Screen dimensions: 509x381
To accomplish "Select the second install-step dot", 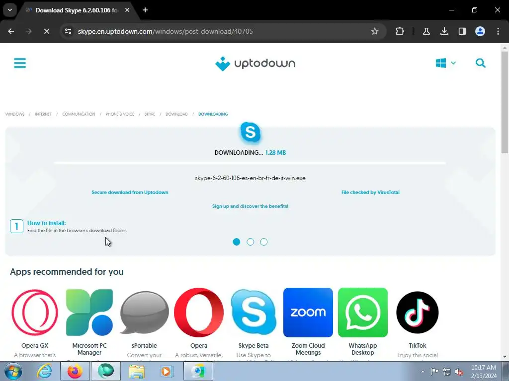I will 251,242.
